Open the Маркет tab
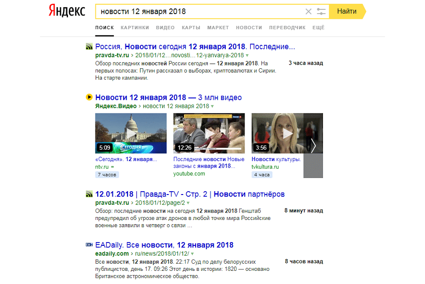 [x=218, y=28]
